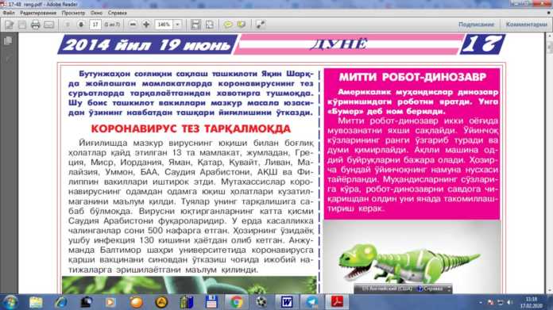This screenshot has height=310, width=553.
Task: Click the Справка button in language bar
Action: [x=431, y=289]
